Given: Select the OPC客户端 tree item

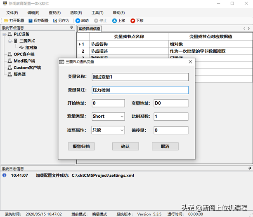Looking at the screenshot, I should (24, 54).
